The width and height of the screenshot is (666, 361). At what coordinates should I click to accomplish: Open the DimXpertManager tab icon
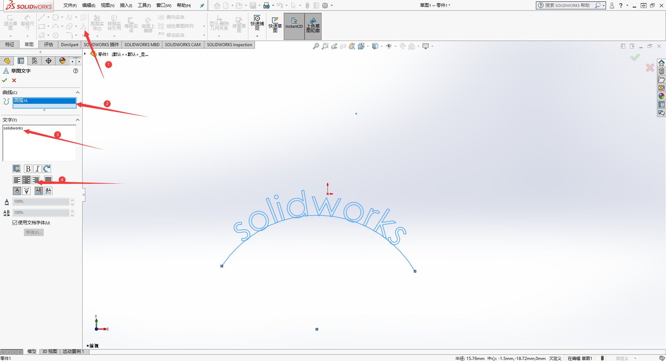pos(49,61)
